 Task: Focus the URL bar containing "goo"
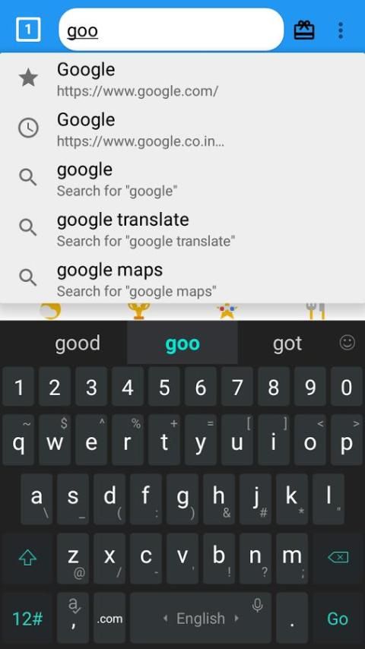pos(171,30)
